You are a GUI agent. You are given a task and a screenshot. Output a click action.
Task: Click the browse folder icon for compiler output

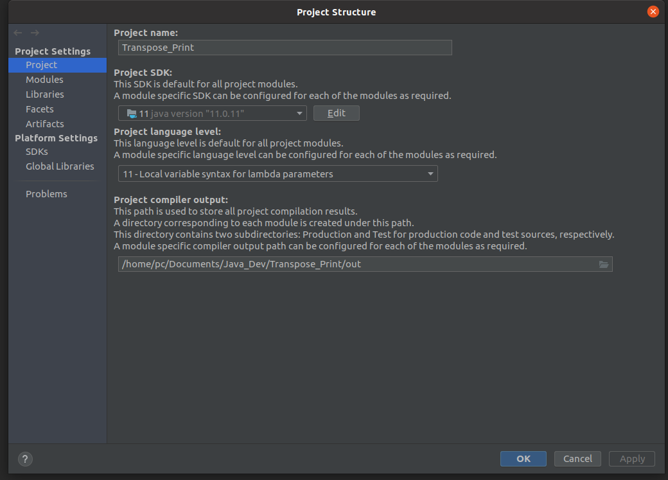604,264
